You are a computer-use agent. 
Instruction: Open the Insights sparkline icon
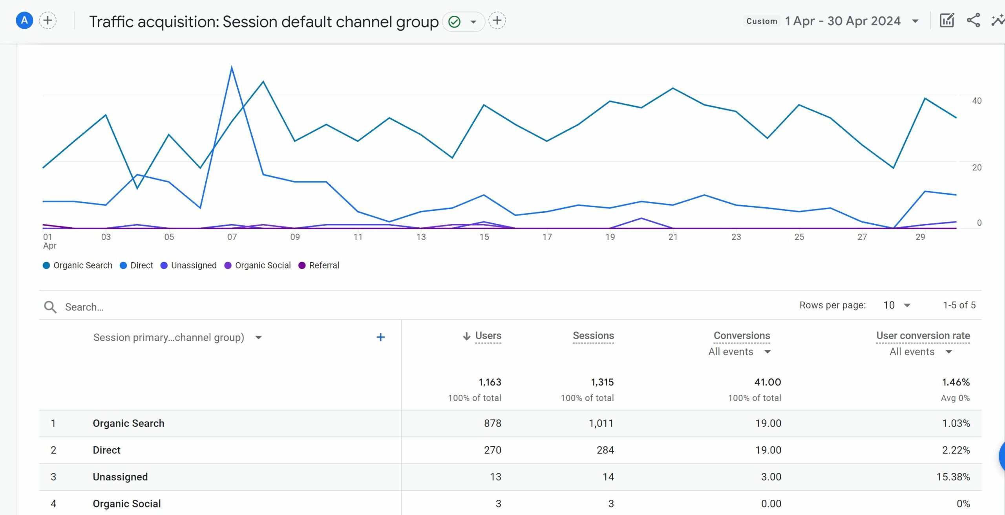(998, 20)
